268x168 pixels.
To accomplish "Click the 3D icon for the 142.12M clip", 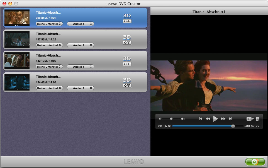I will (127, 59).
